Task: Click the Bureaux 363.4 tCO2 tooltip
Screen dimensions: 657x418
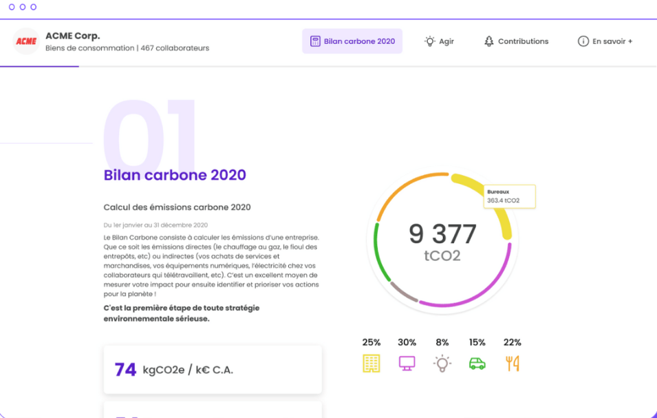Action: (x=510, y=196)
